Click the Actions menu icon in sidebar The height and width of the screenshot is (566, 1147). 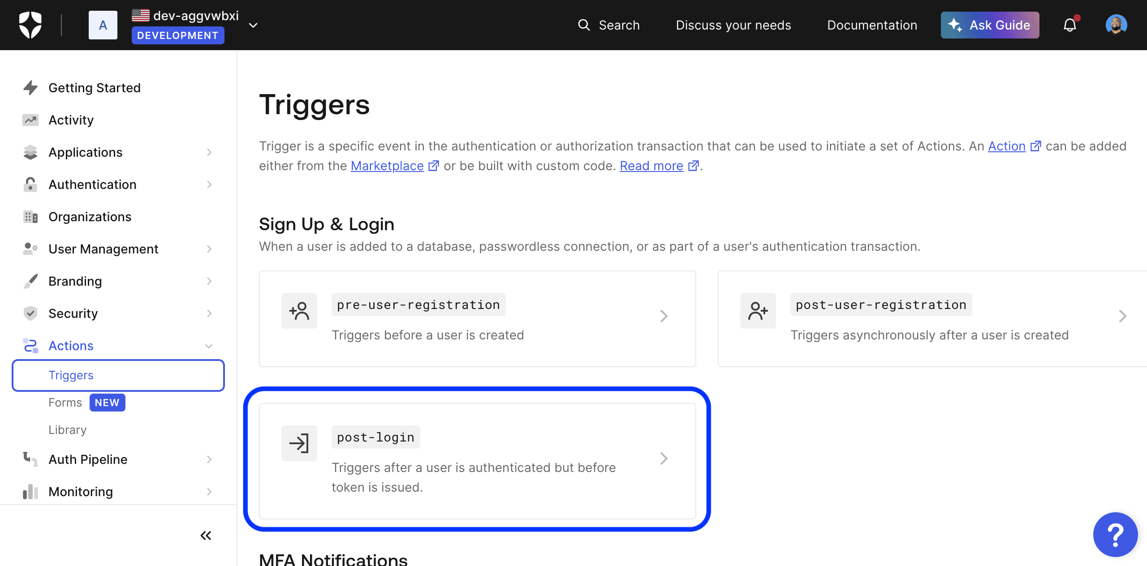point(31,345)
